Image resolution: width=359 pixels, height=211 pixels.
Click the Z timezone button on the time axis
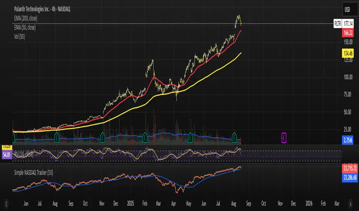click(6, 204)
